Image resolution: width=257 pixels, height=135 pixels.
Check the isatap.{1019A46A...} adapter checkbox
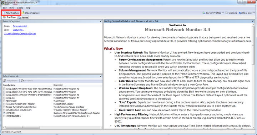4,92
